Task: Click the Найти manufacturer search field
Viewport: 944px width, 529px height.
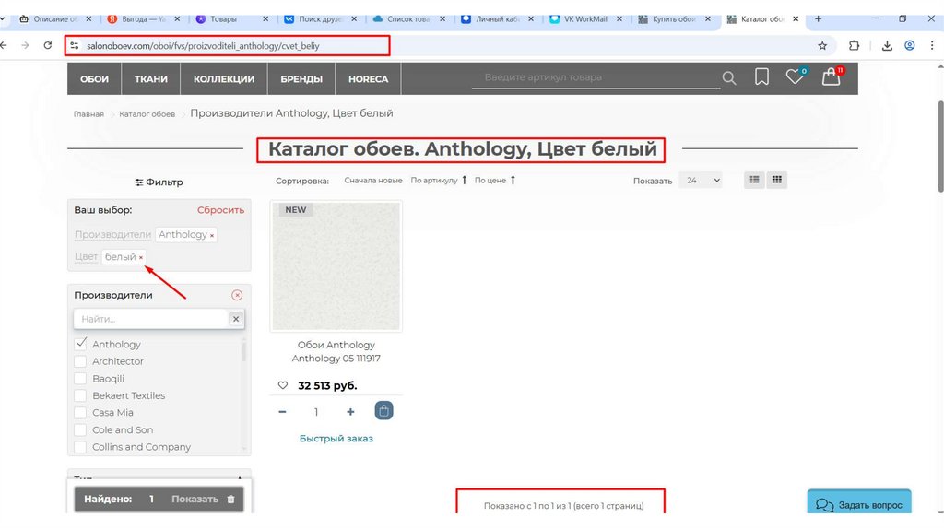Action: coord(150,319)
